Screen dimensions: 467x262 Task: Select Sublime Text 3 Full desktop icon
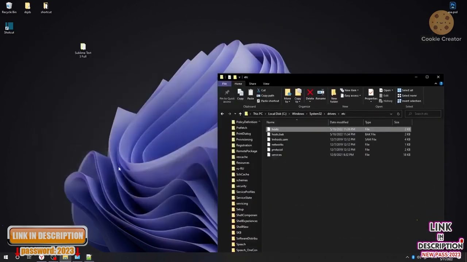pyautogui.click(x=83, y=51)
